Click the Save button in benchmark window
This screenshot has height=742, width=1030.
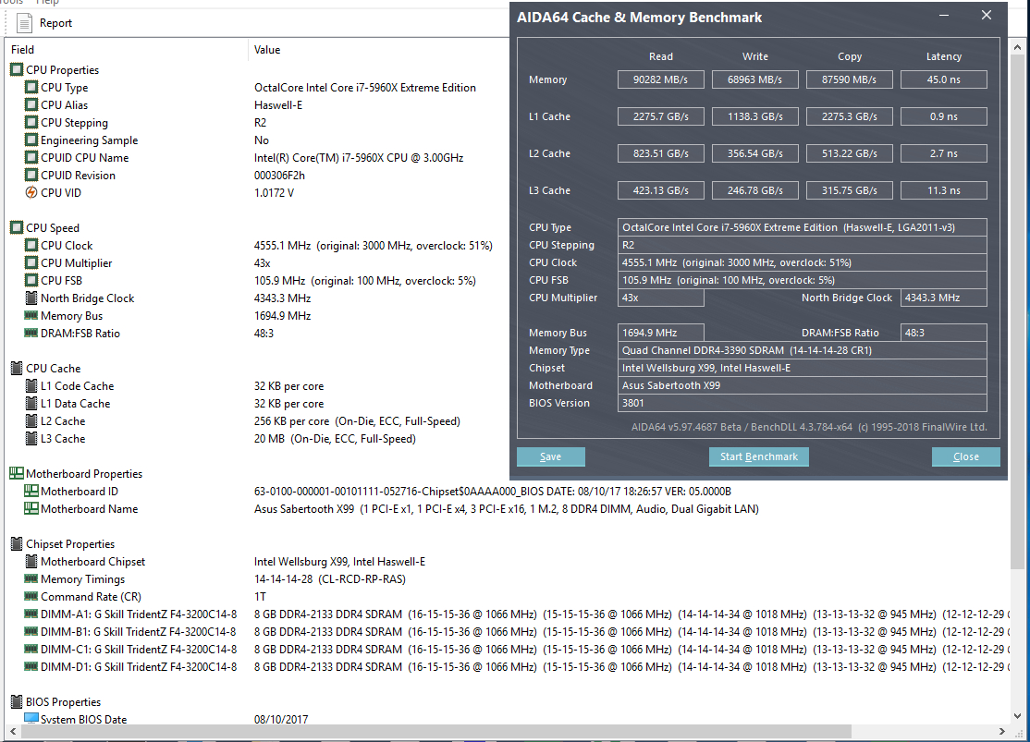[x=550, y=457]
